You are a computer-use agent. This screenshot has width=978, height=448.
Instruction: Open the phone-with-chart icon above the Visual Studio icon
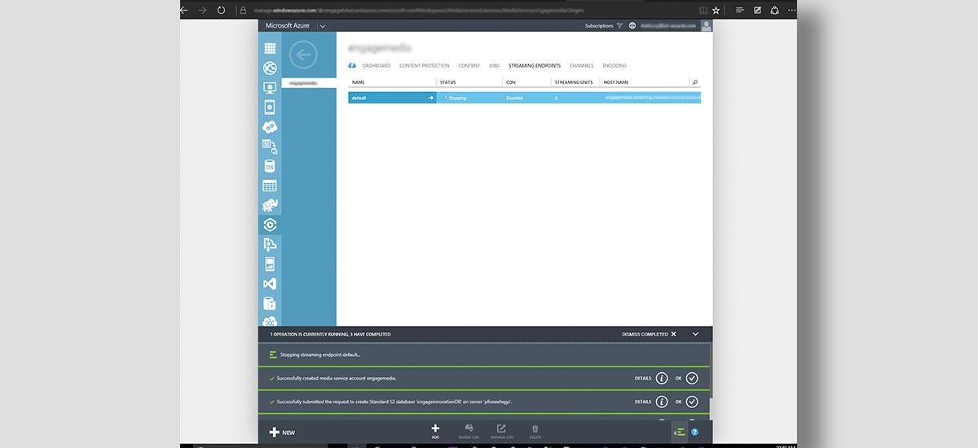tap(270, 264)
